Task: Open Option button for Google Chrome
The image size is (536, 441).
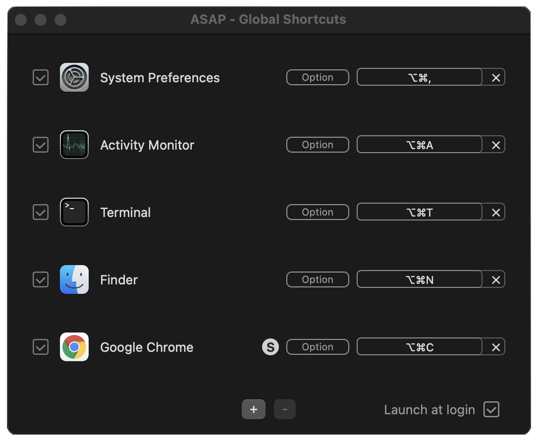Action: (x=318, y=347)
